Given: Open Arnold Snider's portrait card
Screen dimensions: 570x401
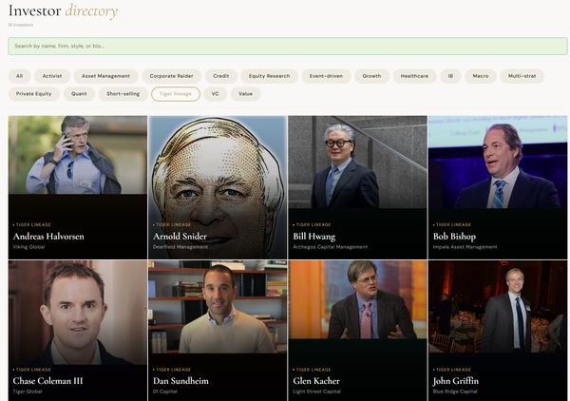Looking at the screenshot, I should [218, 187].
